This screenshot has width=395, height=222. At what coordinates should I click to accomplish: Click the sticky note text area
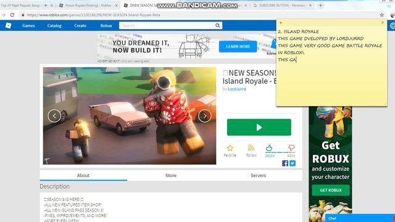(331, 65)
